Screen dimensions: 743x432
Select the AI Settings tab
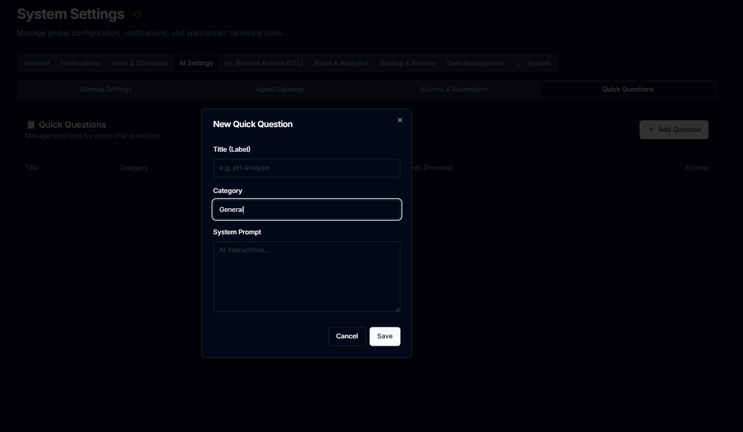pos(196,63)
